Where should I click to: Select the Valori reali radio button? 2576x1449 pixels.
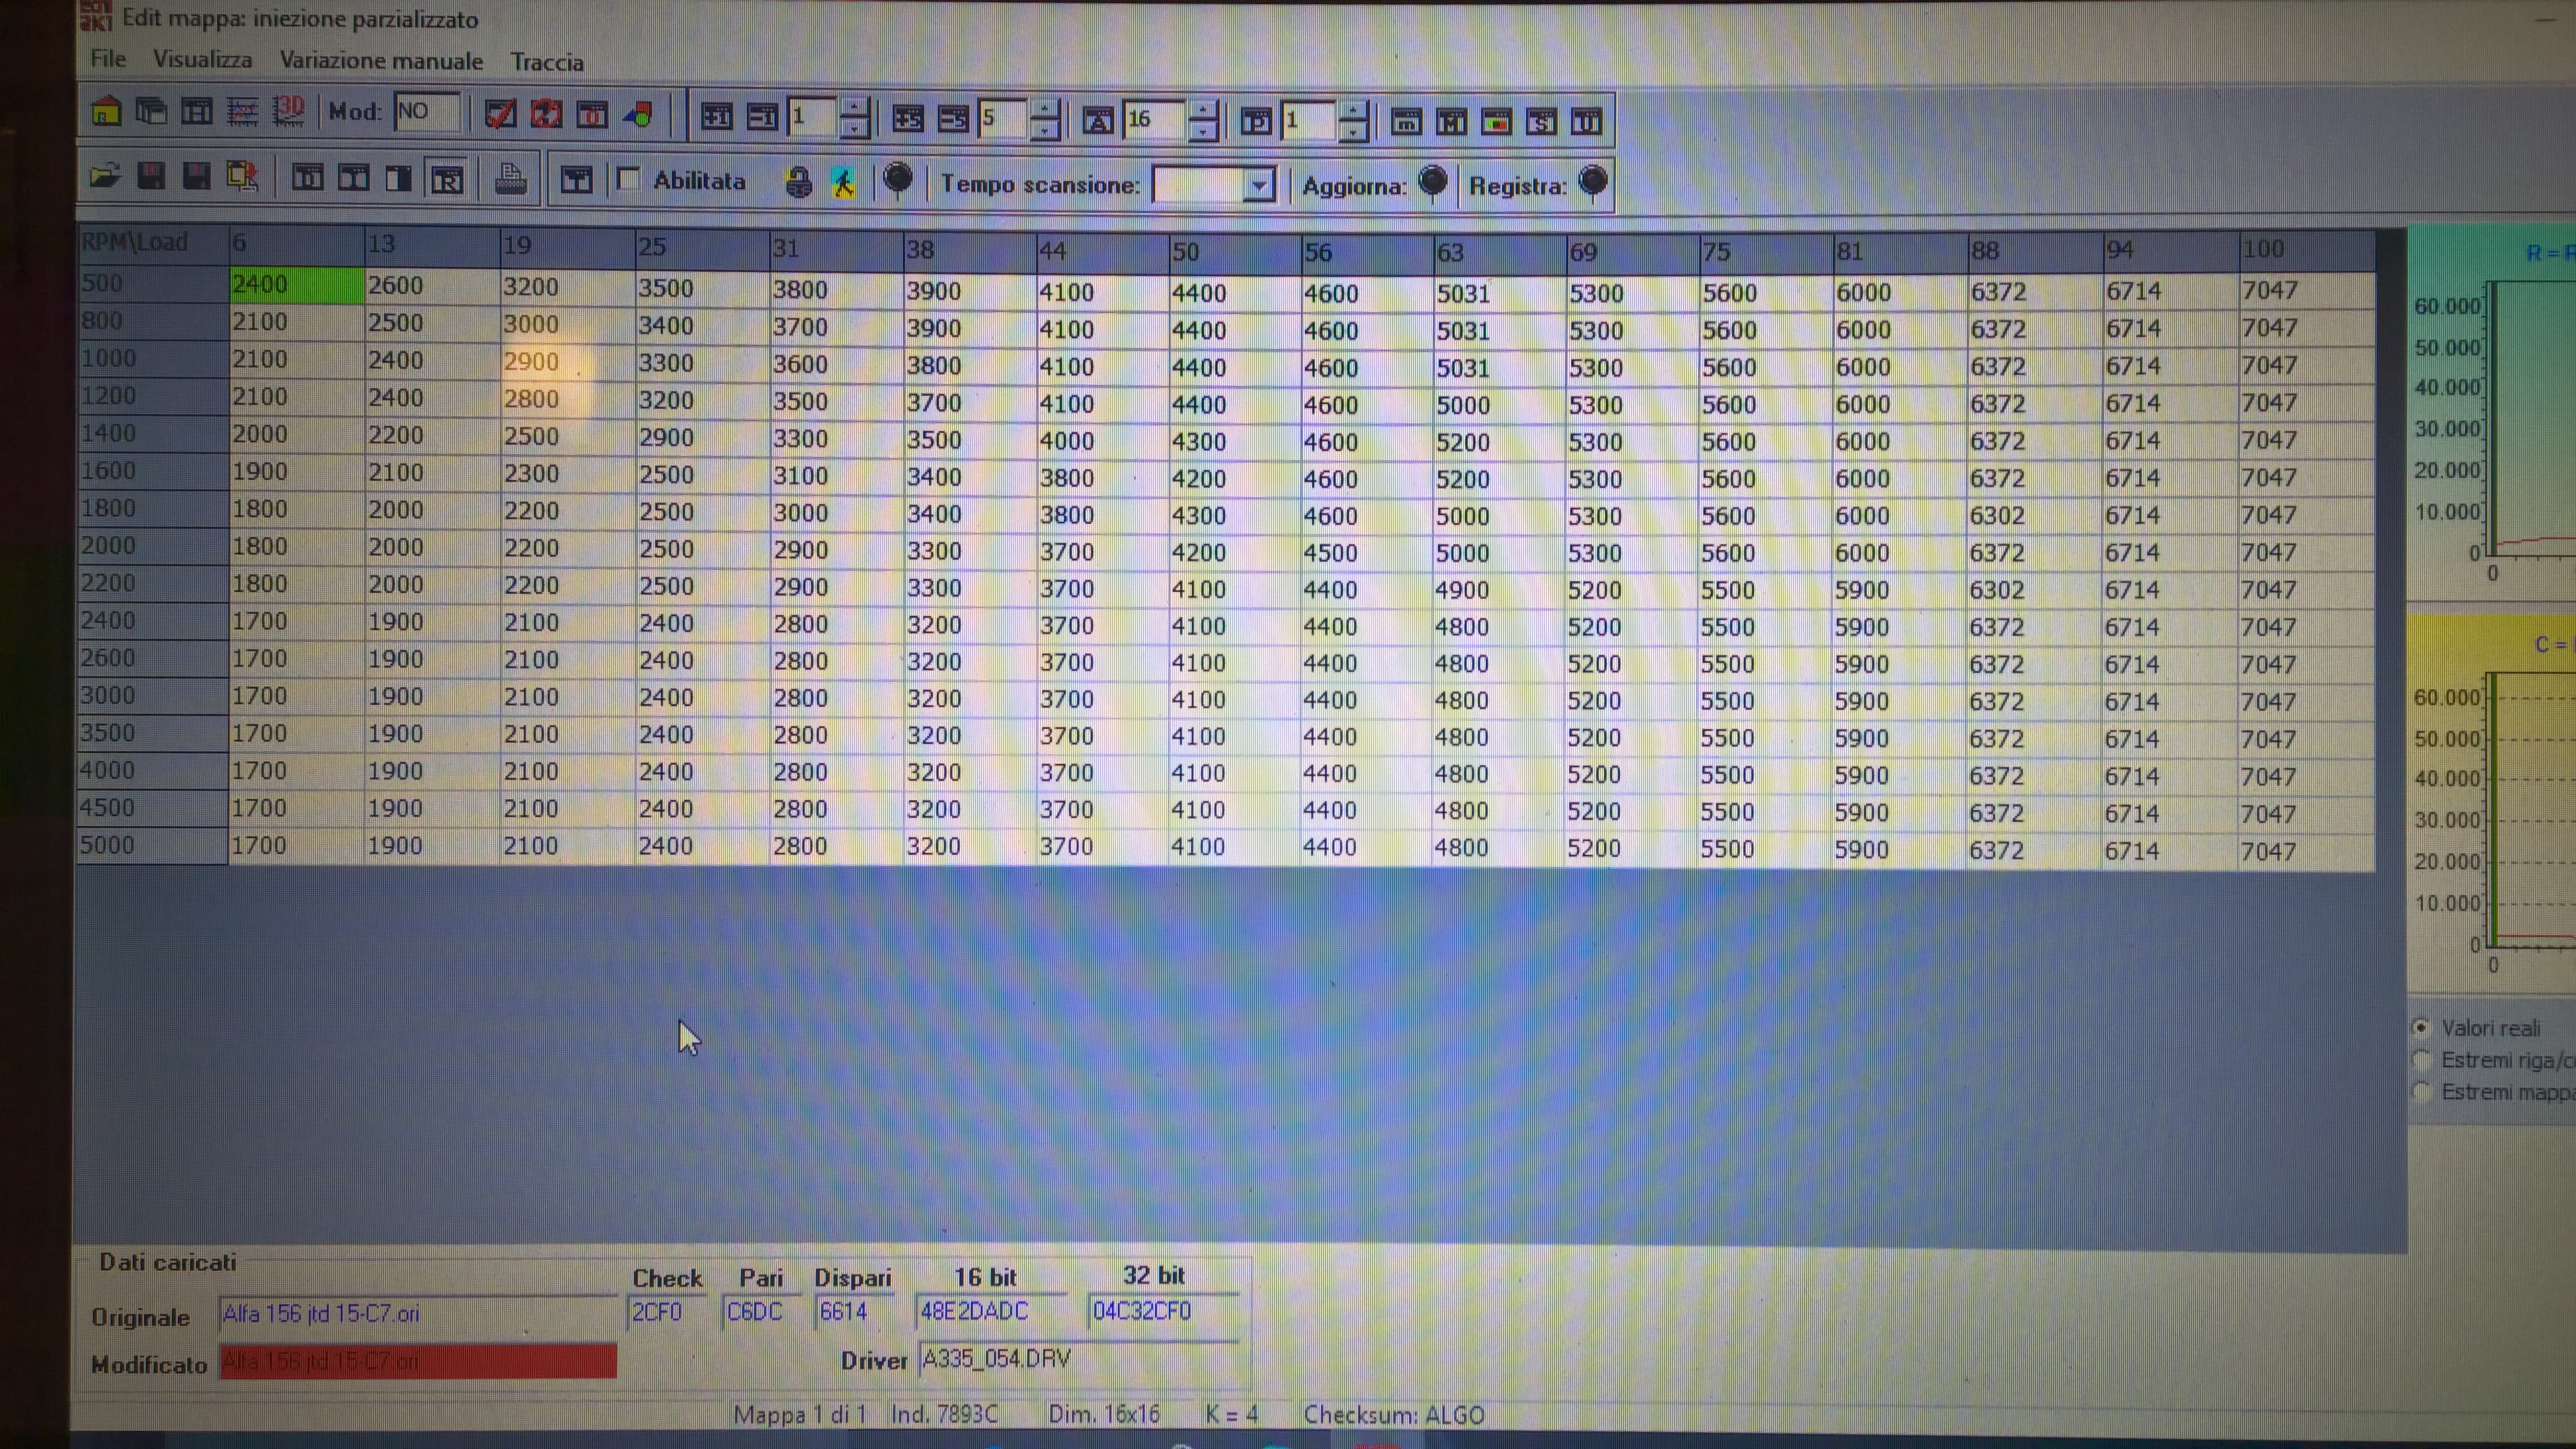[2421, 1027]
